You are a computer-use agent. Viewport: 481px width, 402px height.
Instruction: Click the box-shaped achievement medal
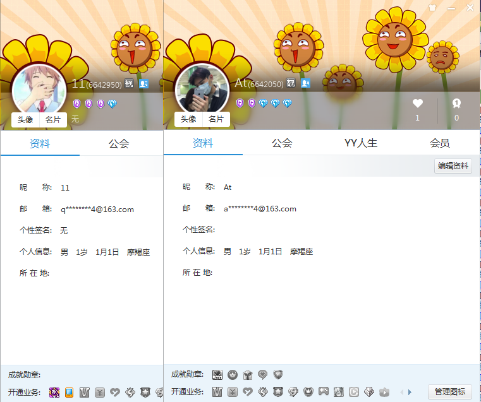point(248,374)
